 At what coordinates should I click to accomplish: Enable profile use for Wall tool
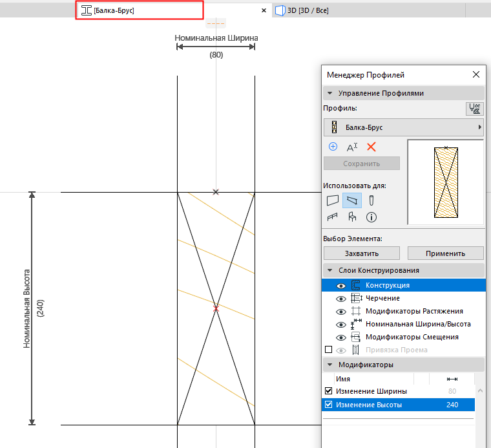pos(333,200)
